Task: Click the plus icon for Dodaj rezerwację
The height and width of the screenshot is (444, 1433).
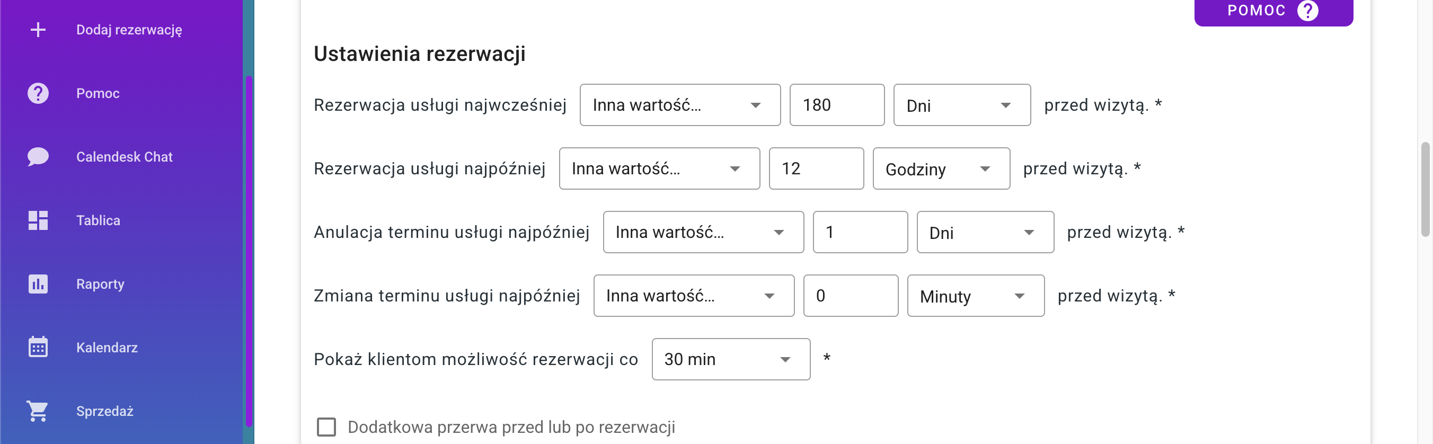Action: (x=38, y=30)
